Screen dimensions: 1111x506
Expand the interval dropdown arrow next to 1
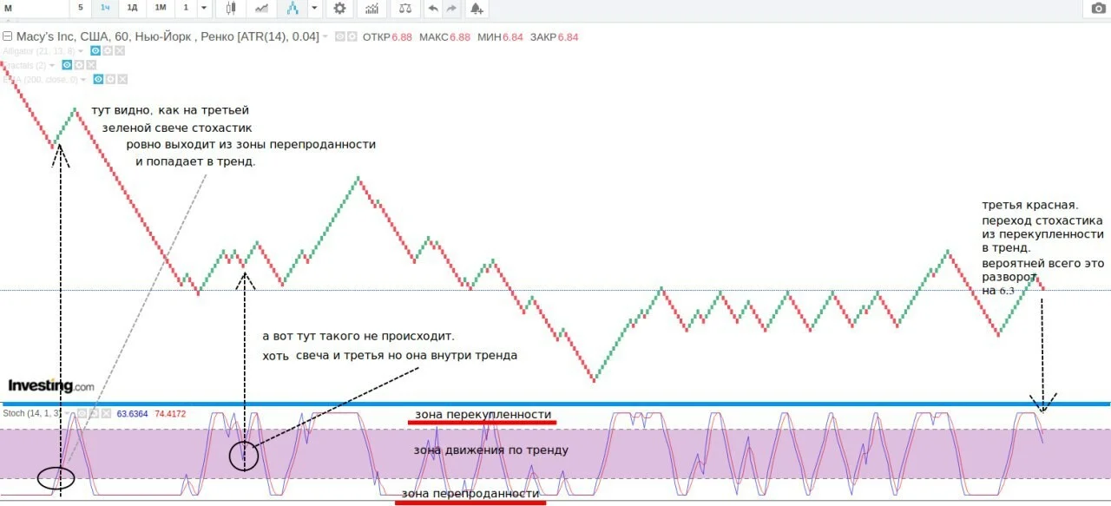(x=204, y=9)
